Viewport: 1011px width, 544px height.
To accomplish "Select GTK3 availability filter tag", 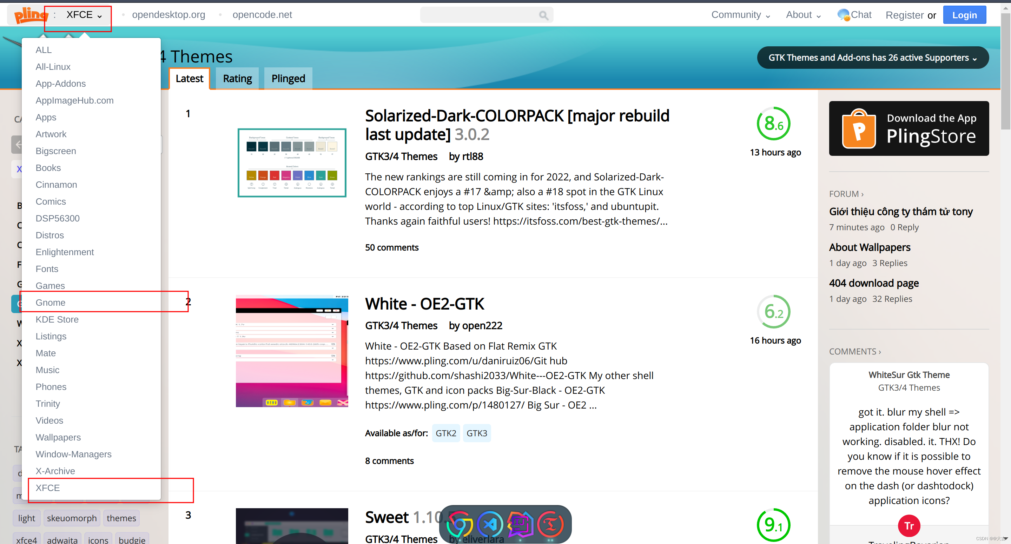I will coord(478,433).
